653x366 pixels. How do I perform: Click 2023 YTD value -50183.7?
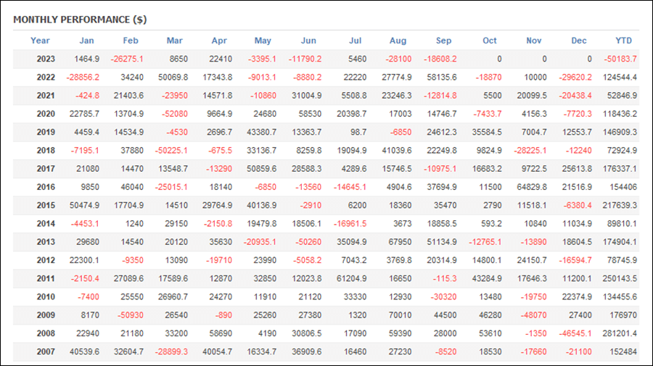620,59
